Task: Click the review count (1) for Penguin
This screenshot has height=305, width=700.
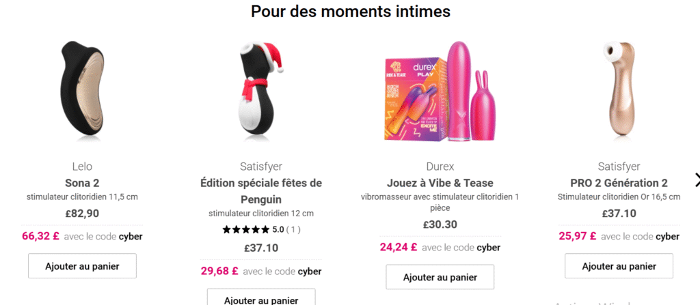Action: pyautogui.click(x=293, y=230)
